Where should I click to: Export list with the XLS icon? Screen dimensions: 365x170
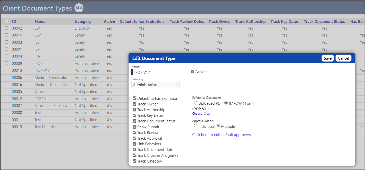pyautogui.click(x=79, y=8)
